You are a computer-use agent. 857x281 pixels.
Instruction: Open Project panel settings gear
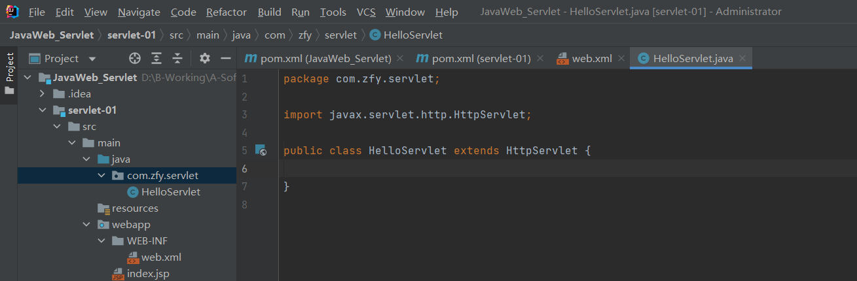pos(205,59)
